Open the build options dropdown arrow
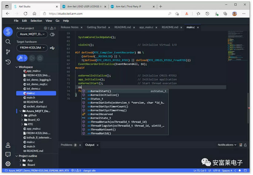The image size is (253, 175). (26, 58)
